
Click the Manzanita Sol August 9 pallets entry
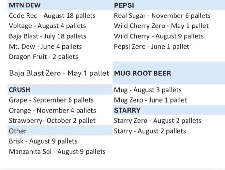click(57, 151)
